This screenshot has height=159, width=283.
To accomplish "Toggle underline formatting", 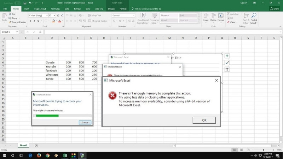I will click(x=38, y=21).
